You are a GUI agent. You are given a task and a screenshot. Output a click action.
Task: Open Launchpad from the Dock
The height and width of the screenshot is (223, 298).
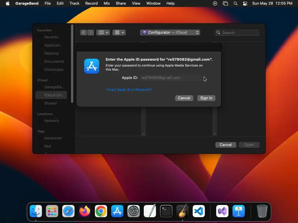52,211
